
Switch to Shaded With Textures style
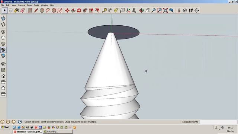click(x=3, y=50)
